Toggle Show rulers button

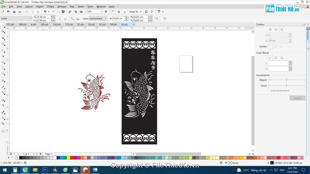pyautogui.click(x=113, y=12)
